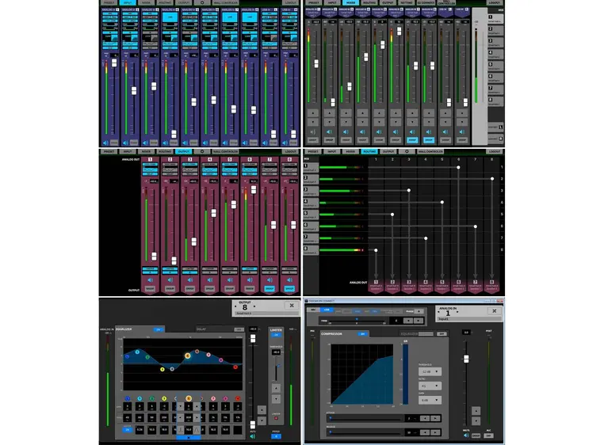Select the red band node on the EQ curve
The height and width of the screenshot is (445, 604).
[235, 367]
